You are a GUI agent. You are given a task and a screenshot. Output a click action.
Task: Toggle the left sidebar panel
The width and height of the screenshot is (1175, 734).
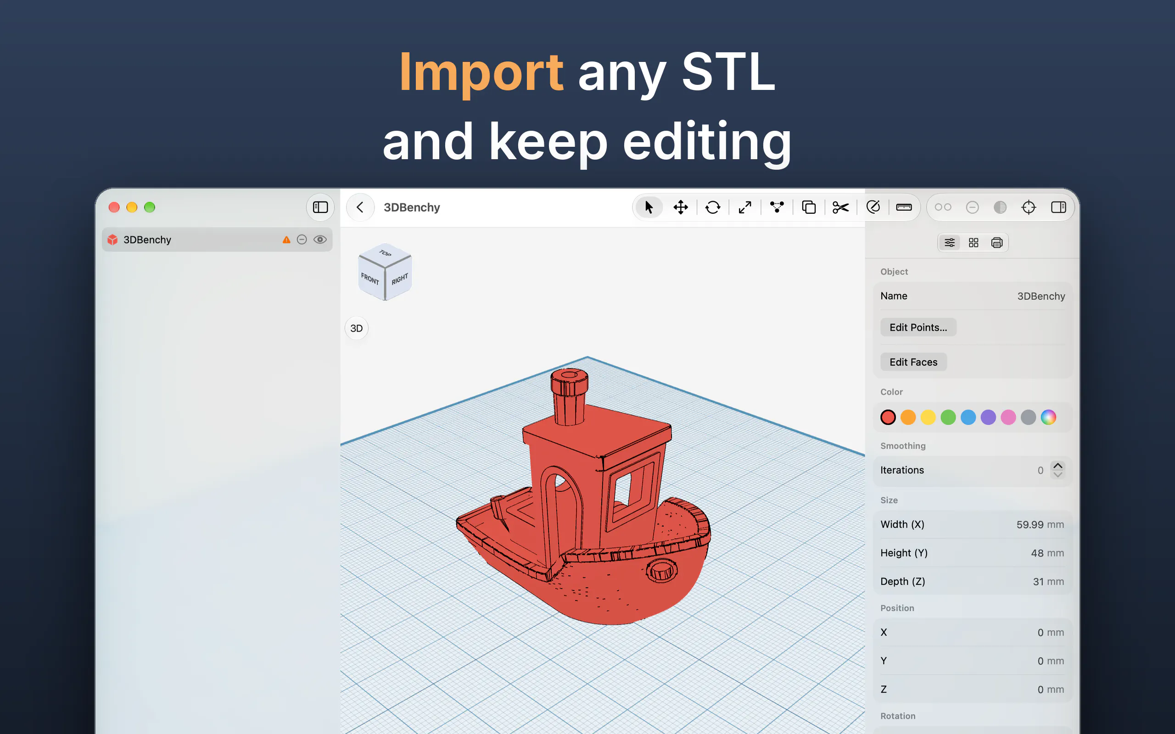coord(320,207)
